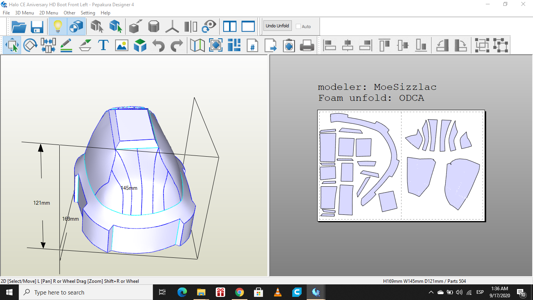The image size is (533, 300).
Task: Click the Undo Unfold button
Action: tap(277, 26)
